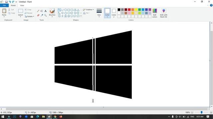
Task: Switch to the Home tab
Action: tap(13, 5)
